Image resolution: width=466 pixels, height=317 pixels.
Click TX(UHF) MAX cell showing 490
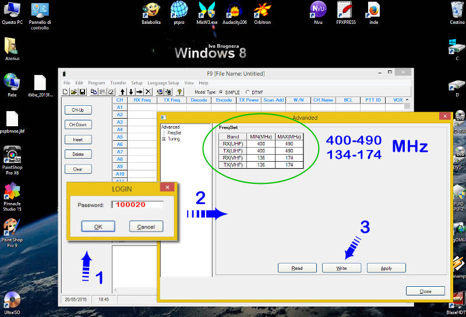pos(289,151)
